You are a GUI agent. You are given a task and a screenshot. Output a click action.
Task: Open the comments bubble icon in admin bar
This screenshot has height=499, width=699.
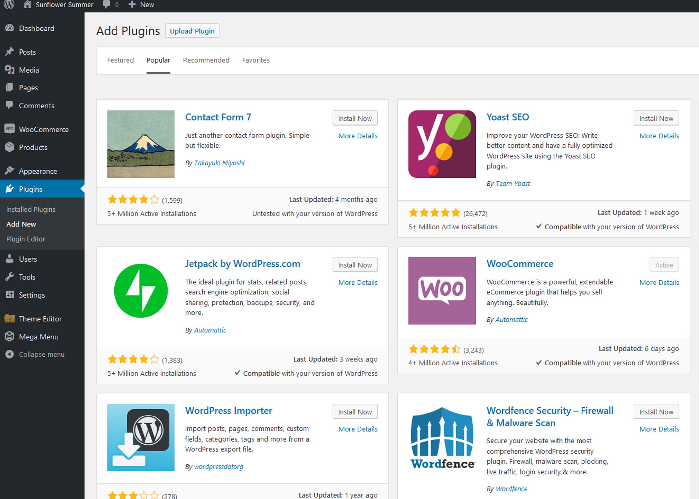106,5
